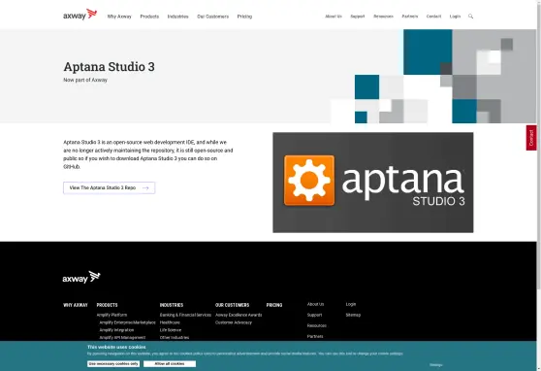Screen dimensions: 541x371
Task: Open the Login link in the header
Action: (x=455, y=17)
